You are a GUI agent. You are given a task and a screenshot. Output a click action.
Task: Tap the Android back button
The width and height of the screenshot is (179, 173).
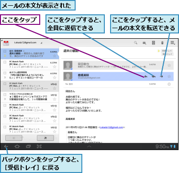click(x=6, y=146)
